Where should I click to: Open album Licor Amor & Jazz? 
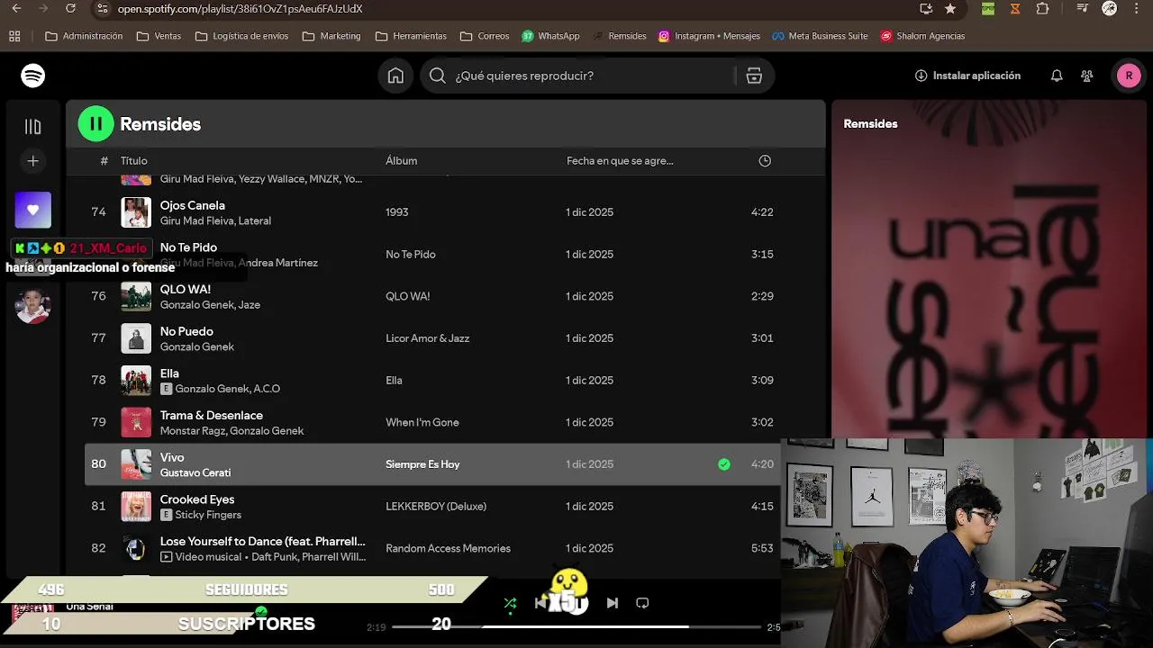pos(428,338)
